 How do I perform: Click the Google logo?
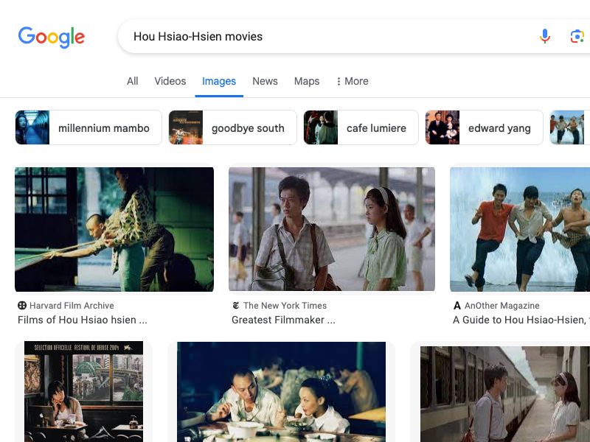(x=52, y=37)
